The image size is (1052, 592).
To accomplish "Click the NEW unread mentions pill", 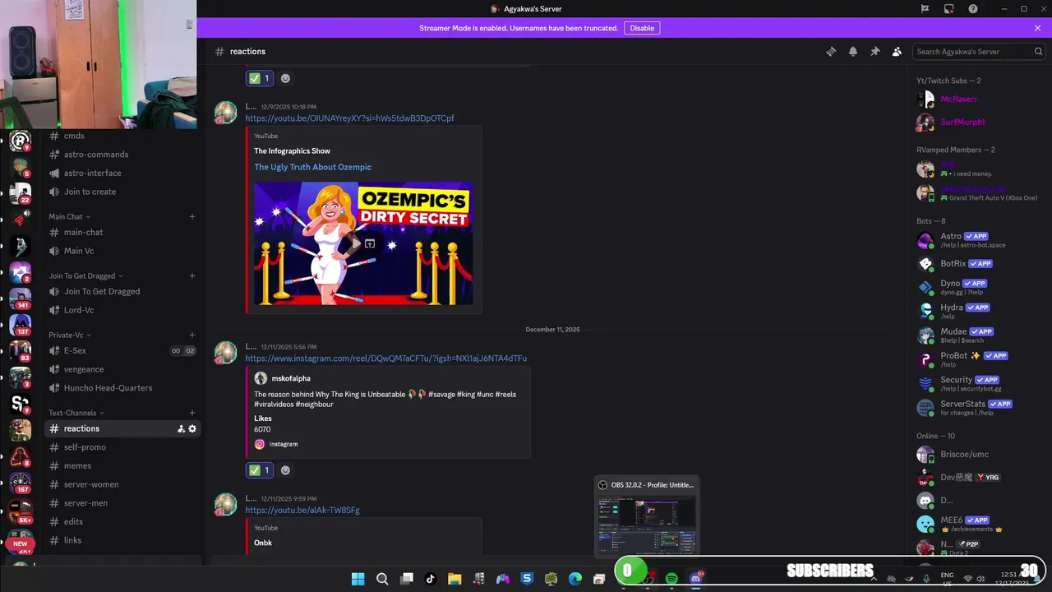I will coord(21,543).
